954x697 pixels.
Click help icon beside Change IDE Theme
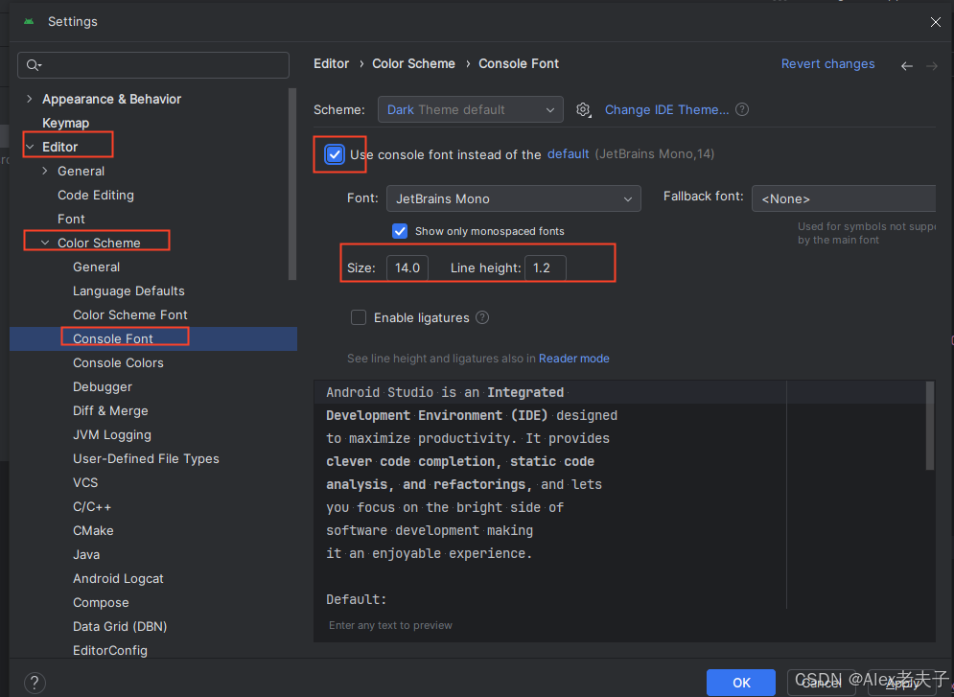click(742, 109)
